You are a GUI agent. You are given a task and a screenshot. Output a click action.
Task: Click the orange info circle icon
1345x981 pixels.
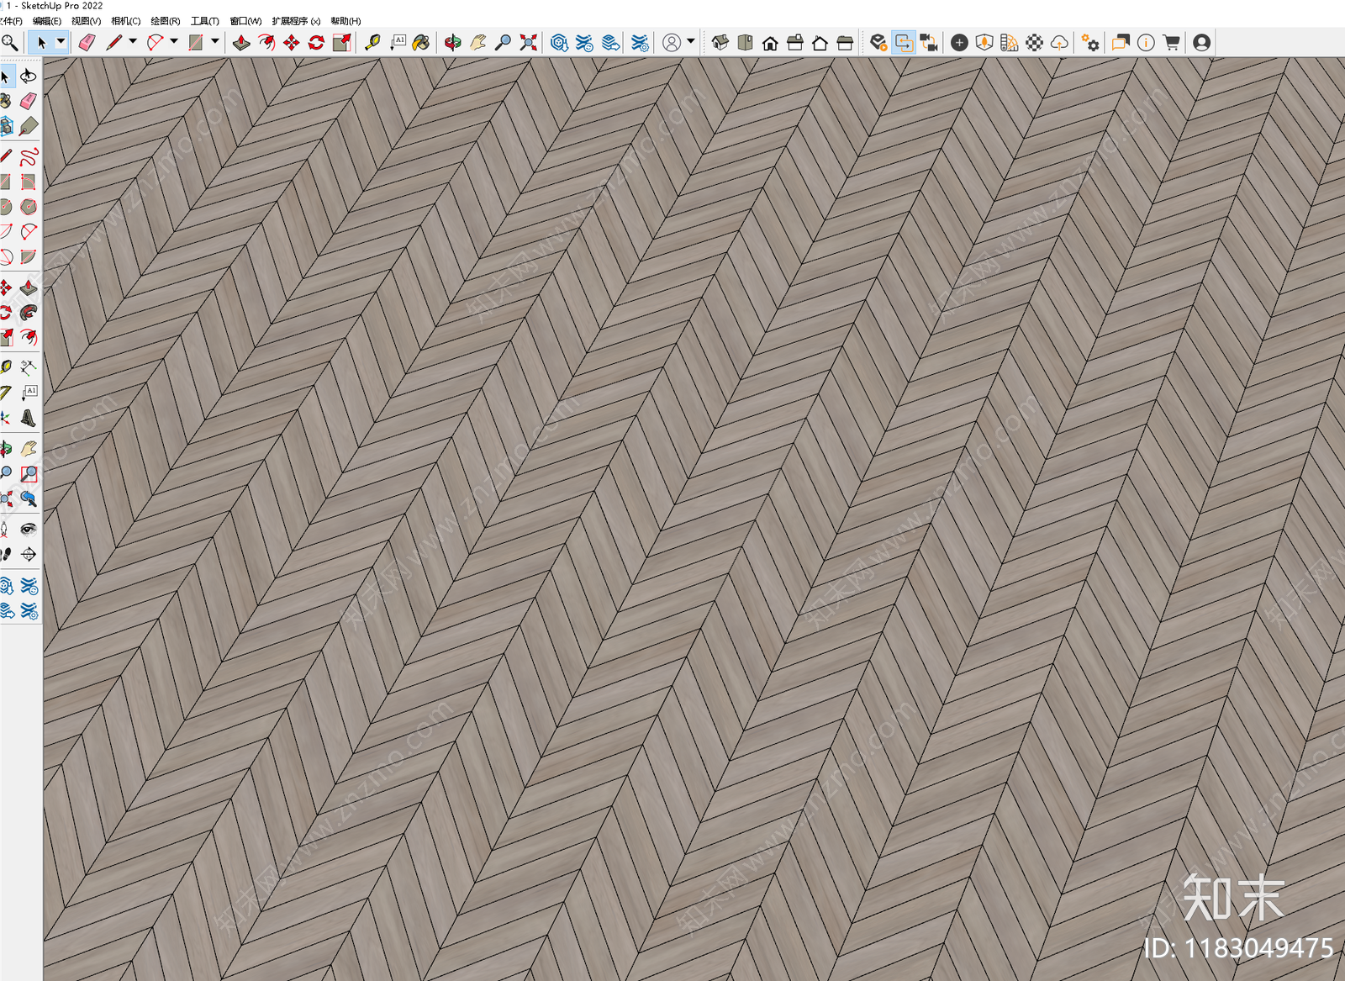1146,42
